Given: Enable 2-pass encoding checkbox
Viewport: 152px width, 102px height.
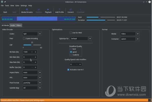Looking at the screenshot, I should click(24, 38).
